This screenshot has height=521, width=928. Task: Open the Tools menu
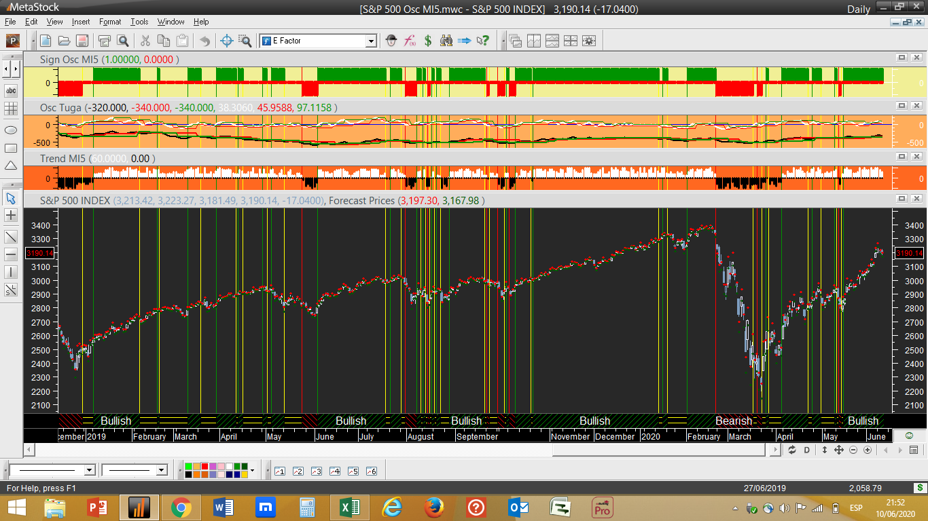pyautogui.click(x=139, y=22)
